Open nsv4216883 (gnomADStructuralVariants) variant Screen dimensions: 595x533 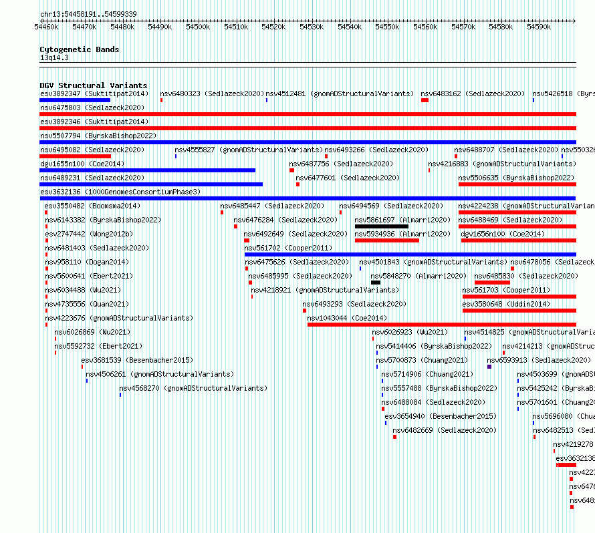tap(502, 164)
